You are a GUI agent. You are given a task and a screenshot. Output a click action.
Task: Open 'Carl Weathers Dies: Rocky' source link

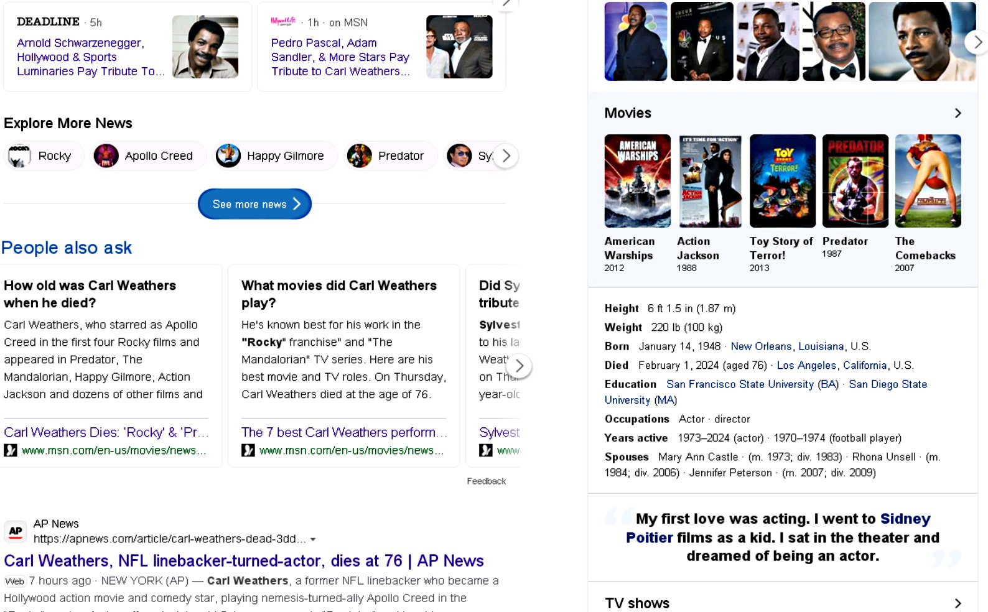[106, 432]
